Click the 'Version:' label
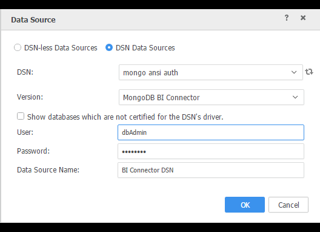 coord(30,97)
